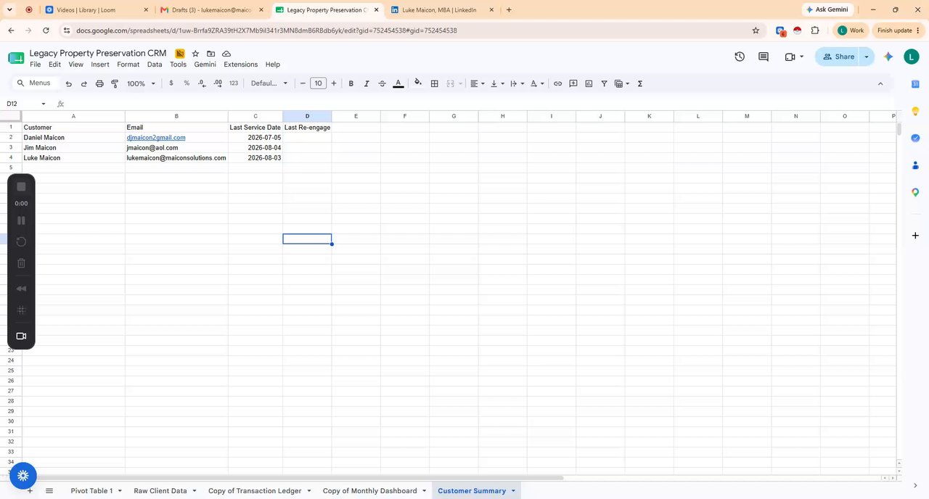Select the borders icon in toolbar
The height and width of the screenshot is (499, 929).
[434, 83]
